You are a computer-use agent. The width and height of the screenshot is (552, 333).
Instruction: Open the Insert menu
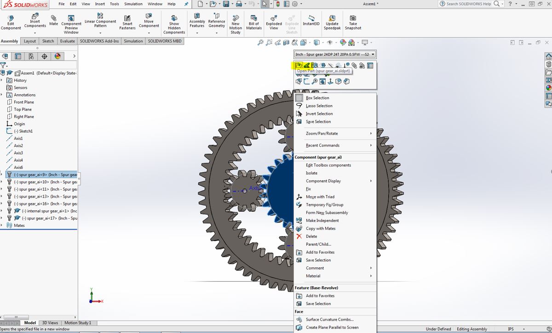(x=100, y=4)
